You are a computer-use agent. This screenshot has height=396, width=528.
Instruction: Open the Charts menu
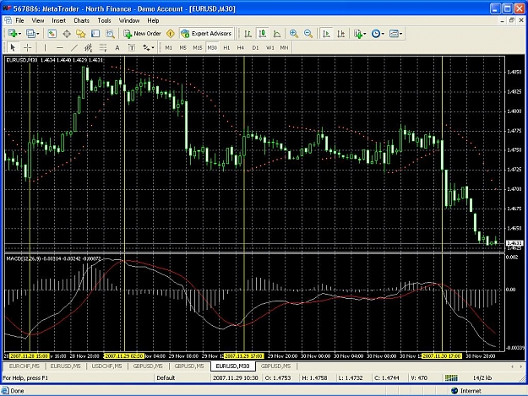click(x=81, y=20)
